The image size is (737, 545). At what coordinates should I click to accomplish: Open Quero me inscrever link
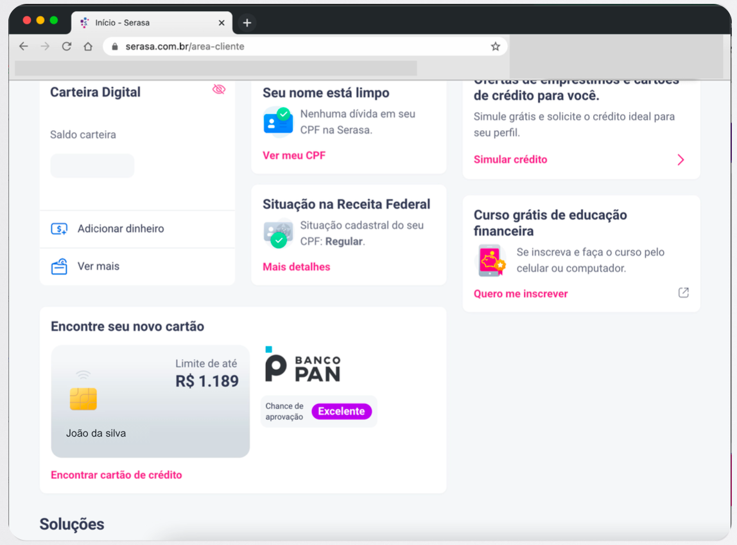(x=521, y=294)
